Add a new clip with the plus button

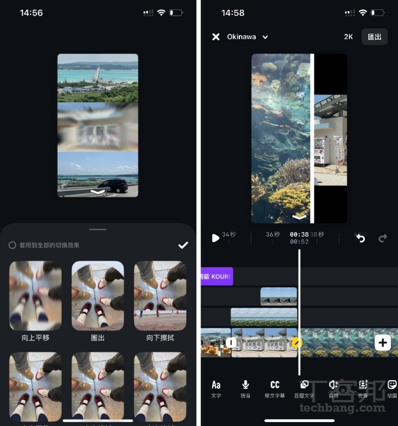pos(383,343)
